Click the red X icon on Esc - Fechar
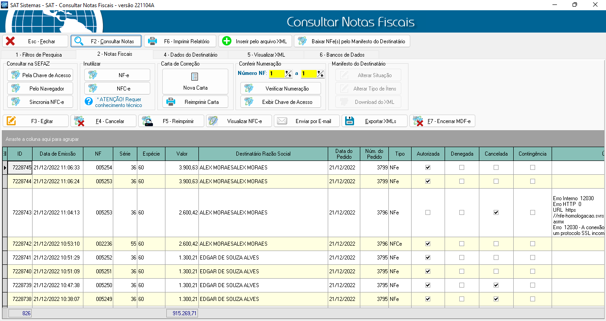Viewport: 606px width, 321px height. (x=10, y=41)
